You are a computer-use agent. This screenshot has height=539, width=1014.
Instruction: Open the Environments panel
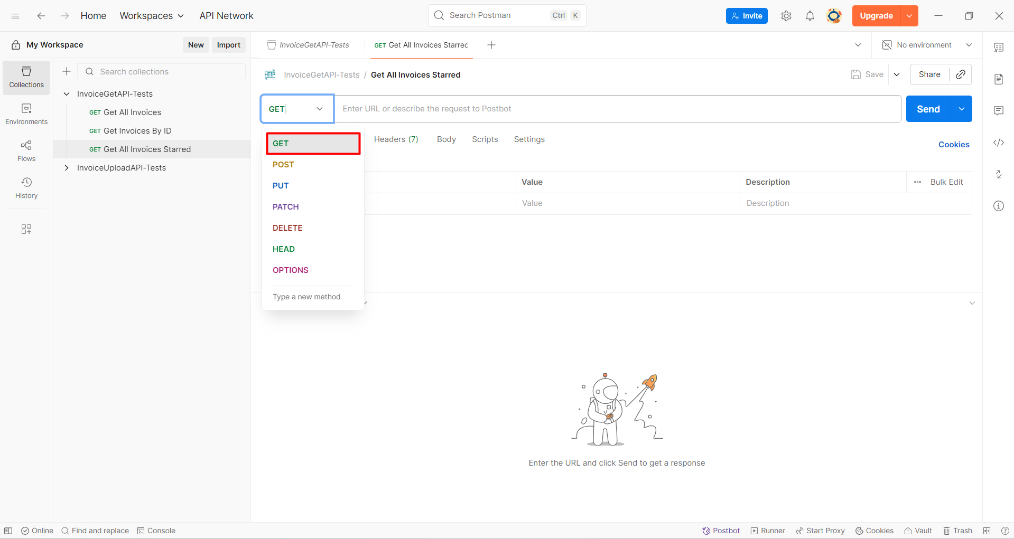(26, 114)
